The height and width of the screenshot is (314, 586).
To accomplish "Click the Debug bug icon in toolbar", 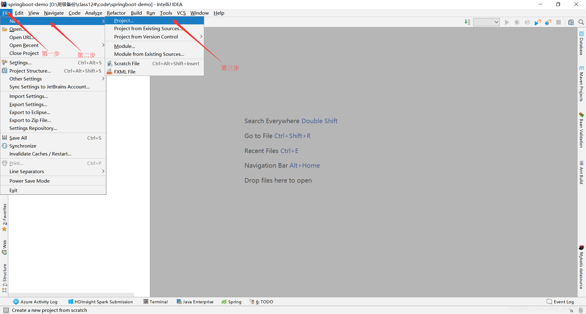I will (517, 22).
